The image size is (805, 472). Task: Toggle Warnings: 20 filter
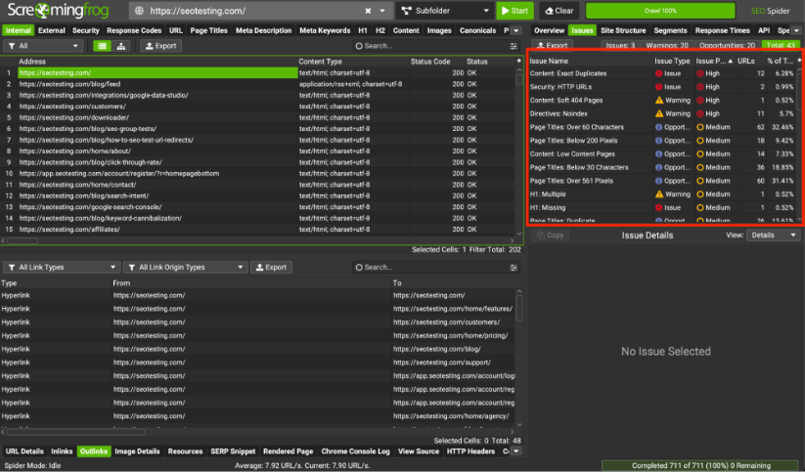[668, 45]
